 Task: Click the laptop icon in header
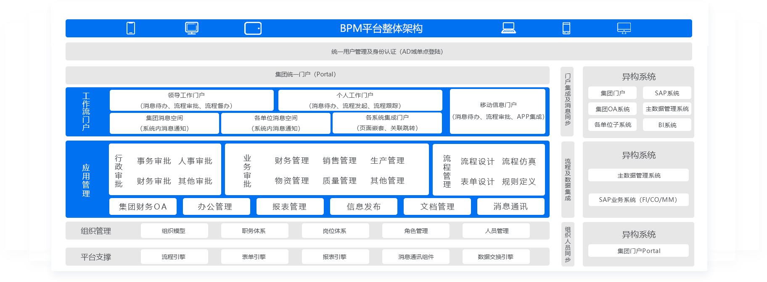coord(508,28)
